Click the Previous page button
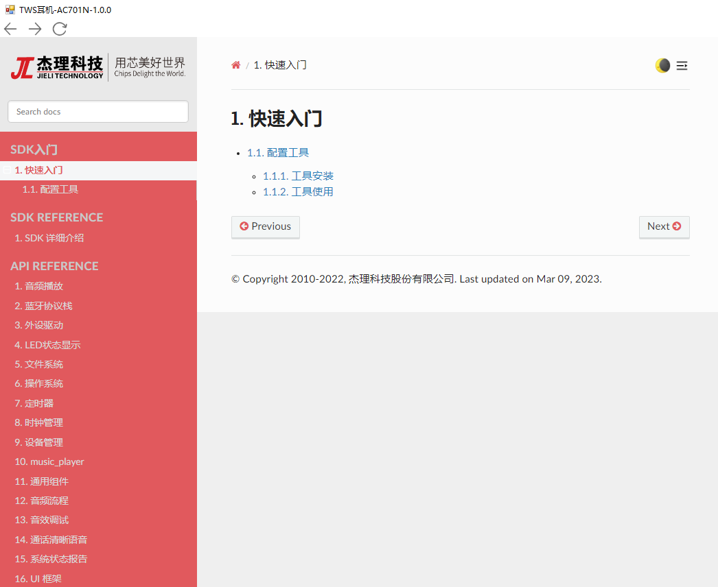The height and width of the screenshot is (587, 718). [x=266, y=227]
